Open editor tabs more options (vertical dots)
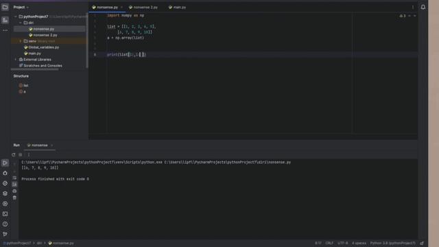Viewport: 439px width, 247px height. (x=413, y=8)
